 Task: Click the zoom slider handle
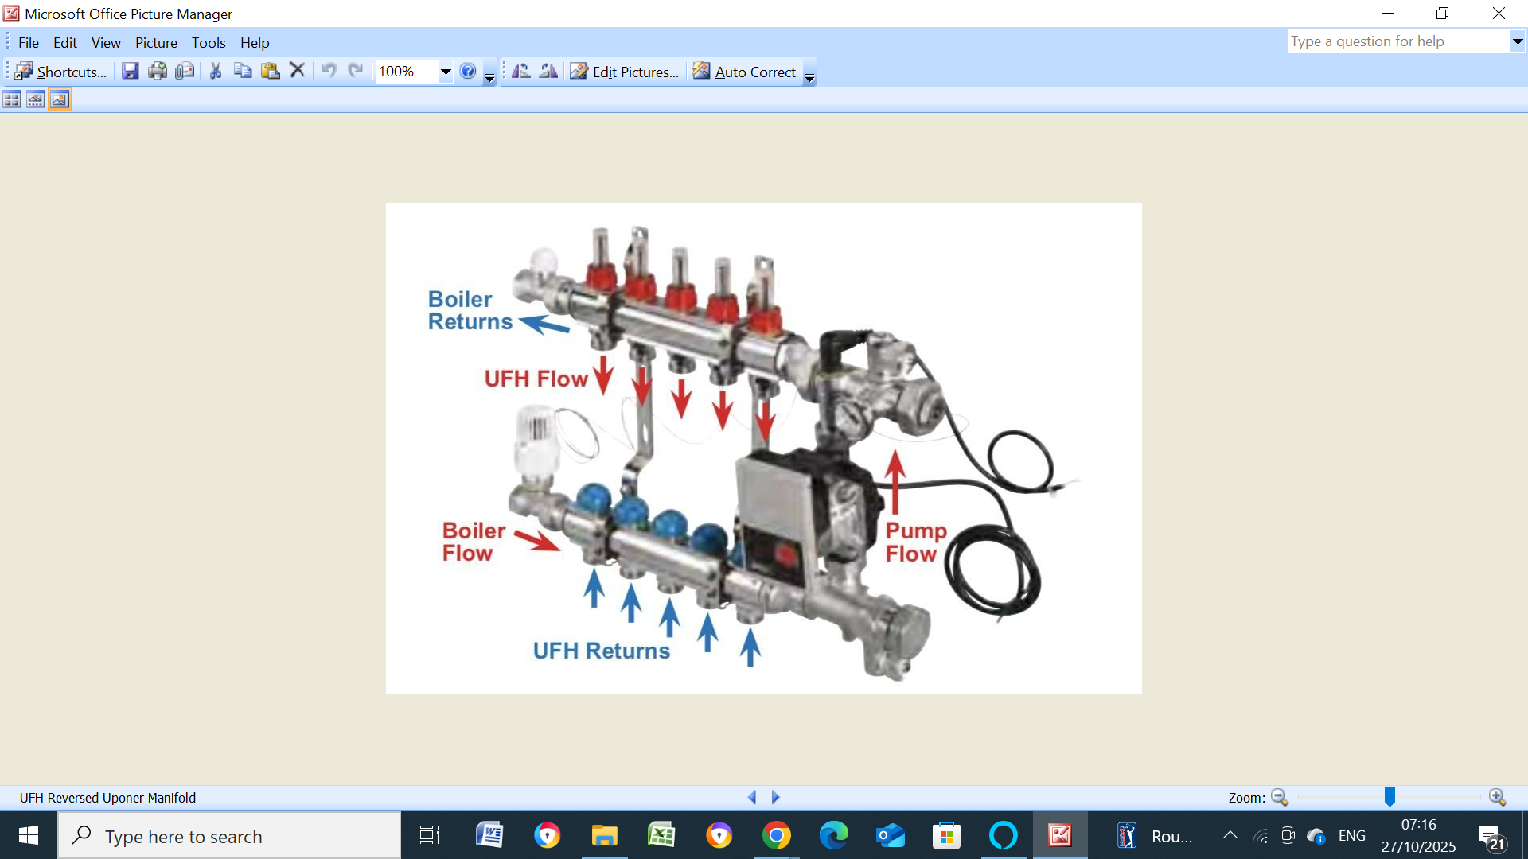point(1390,797)
